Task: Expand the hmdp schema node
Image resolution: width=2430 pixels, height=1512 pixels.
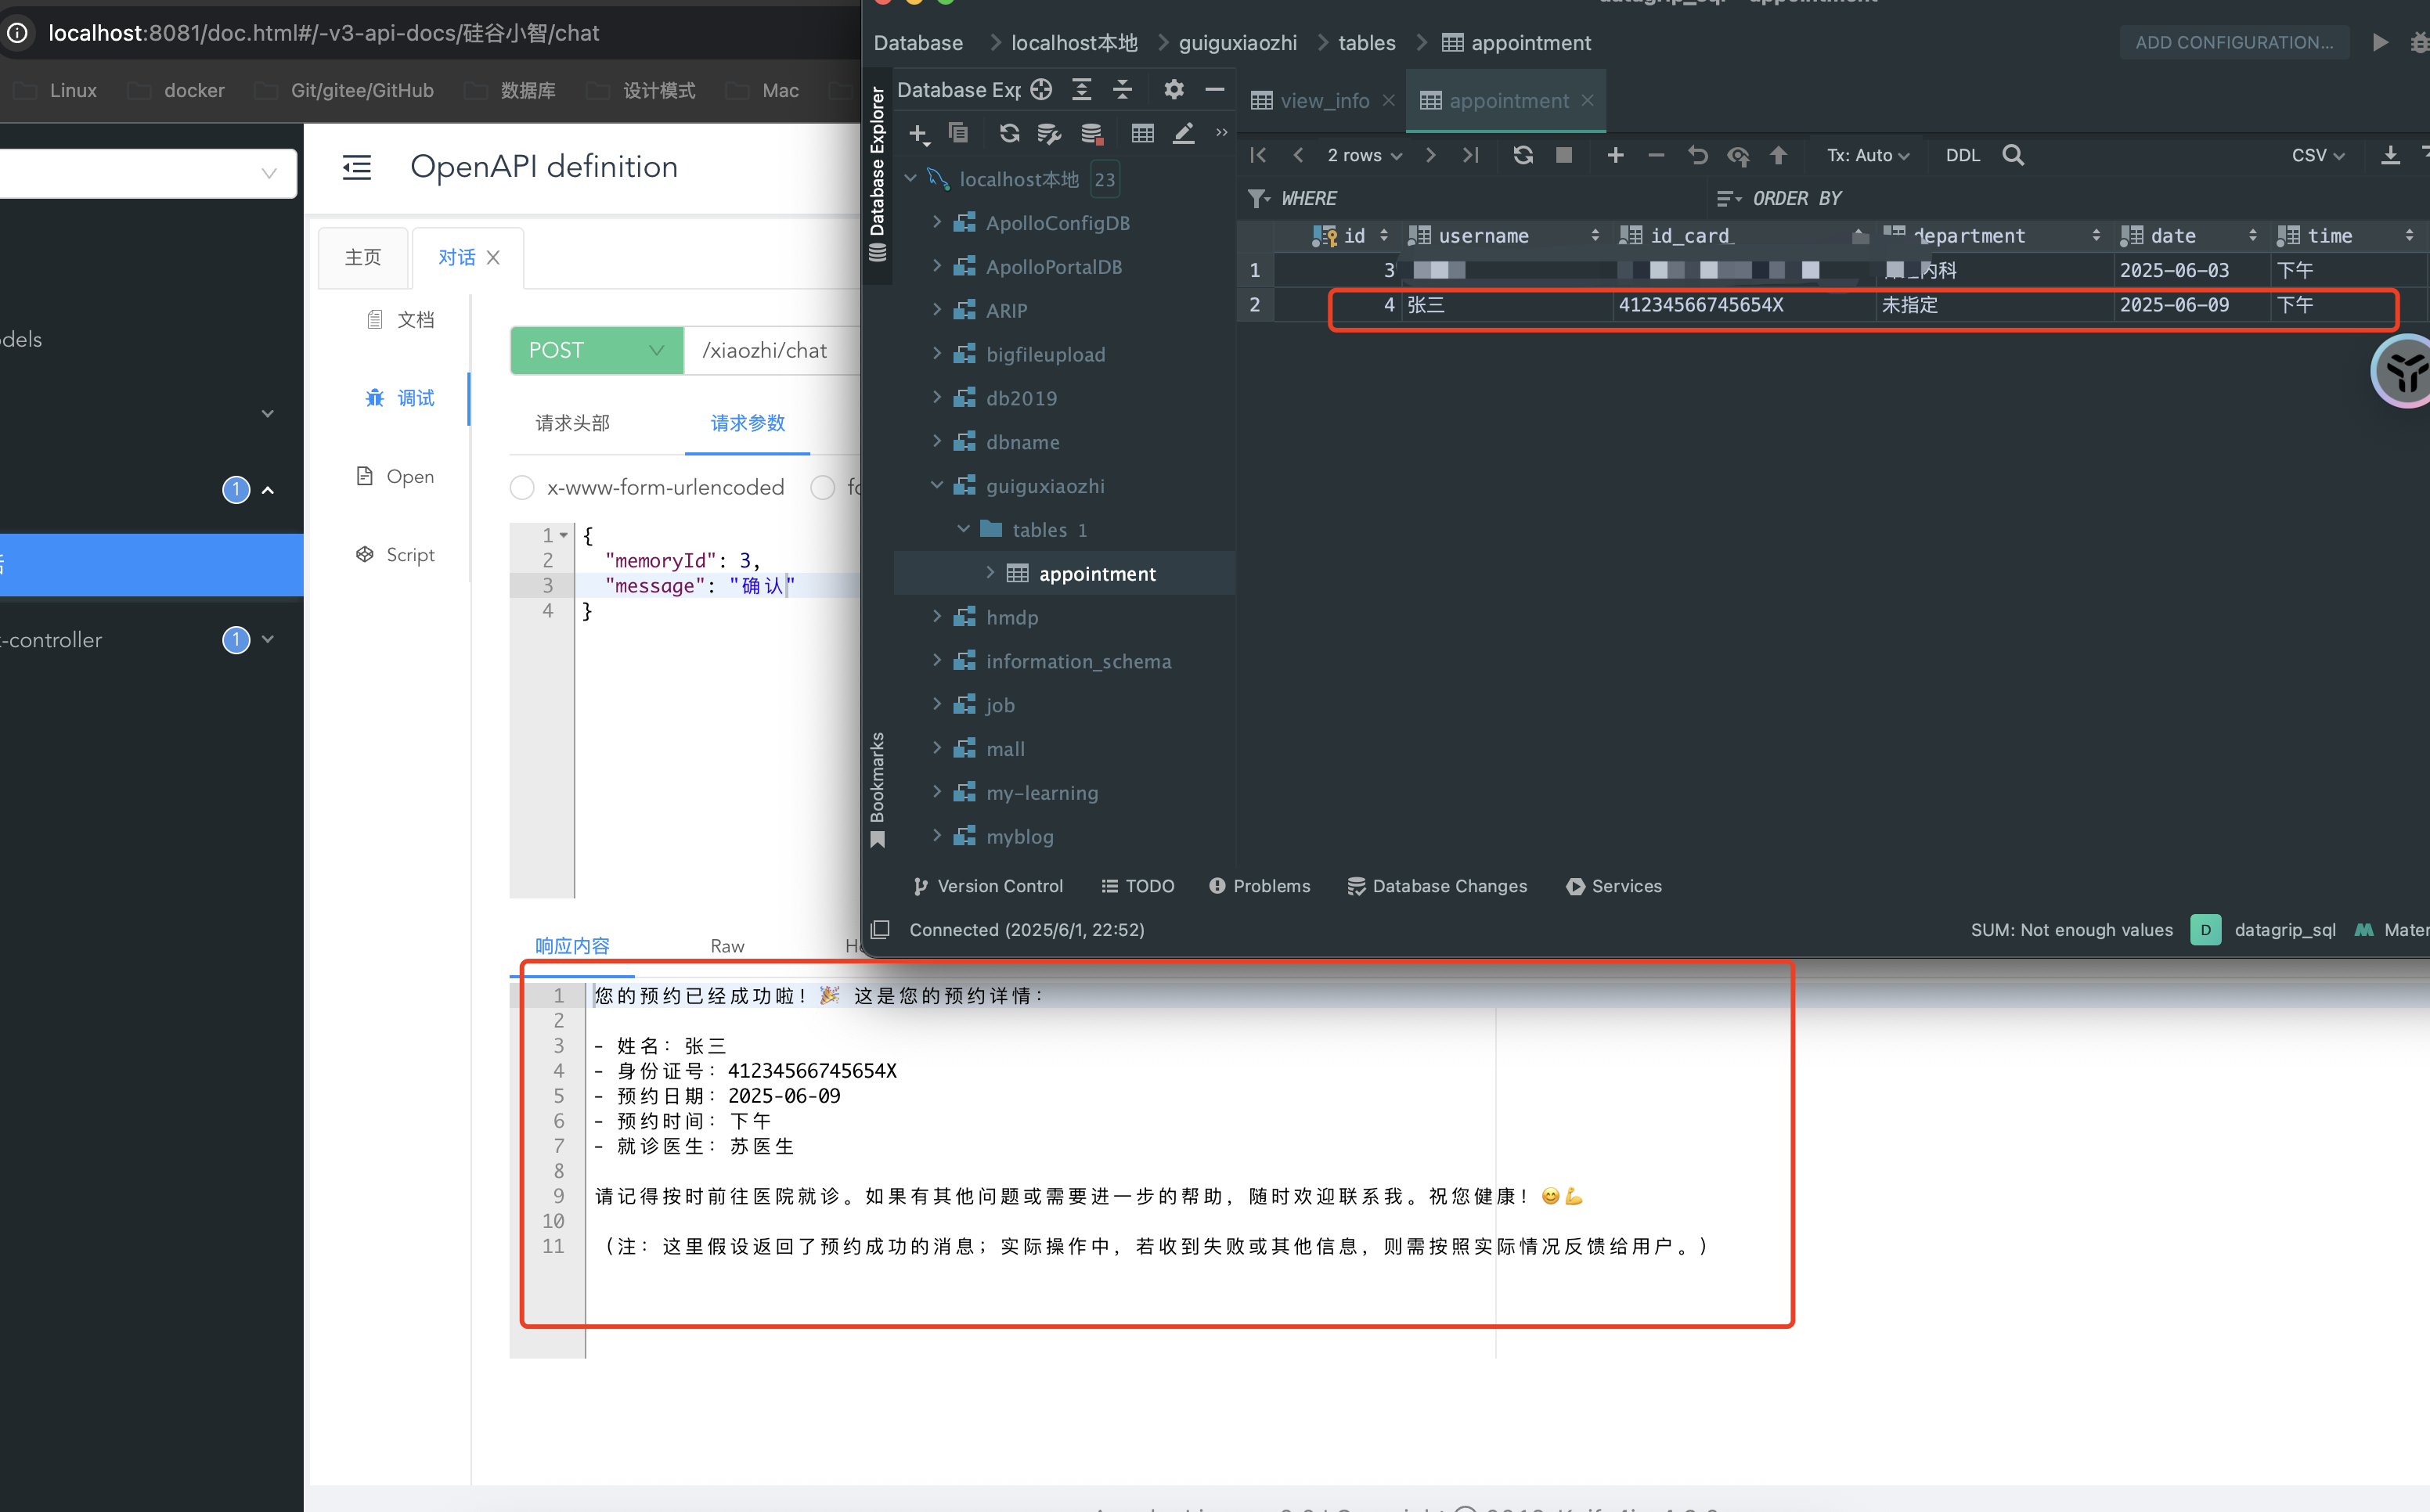Action: point(937,617)
